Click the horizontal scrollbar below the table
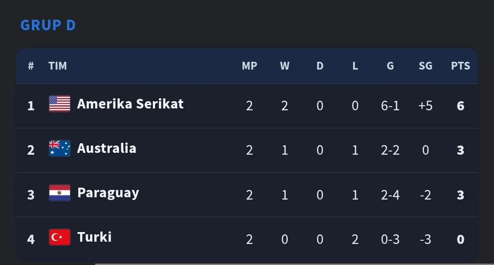Viewport: 494px width, 265px height. point(295,264)
